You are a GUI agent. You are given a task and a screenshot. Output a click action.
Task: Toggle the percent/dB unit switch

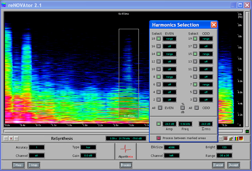click(x=182, y=108)
